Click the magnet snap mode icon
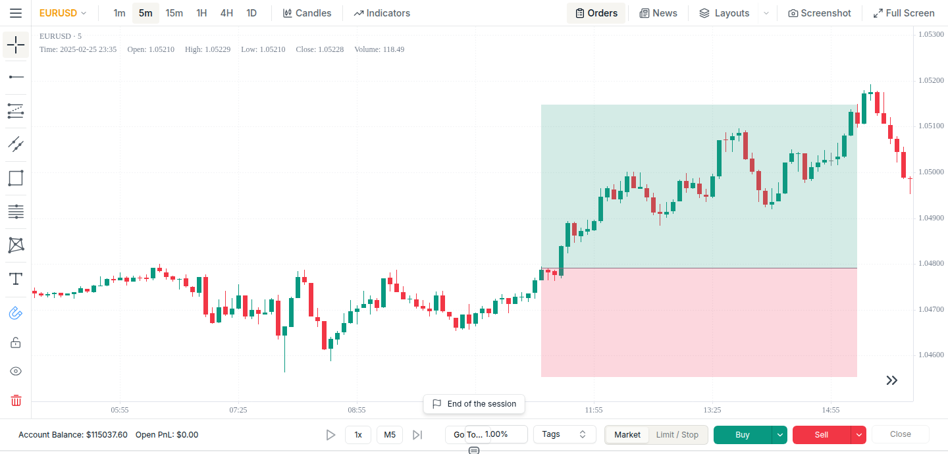Screen dimensions: 948x454 pos(16,313)
